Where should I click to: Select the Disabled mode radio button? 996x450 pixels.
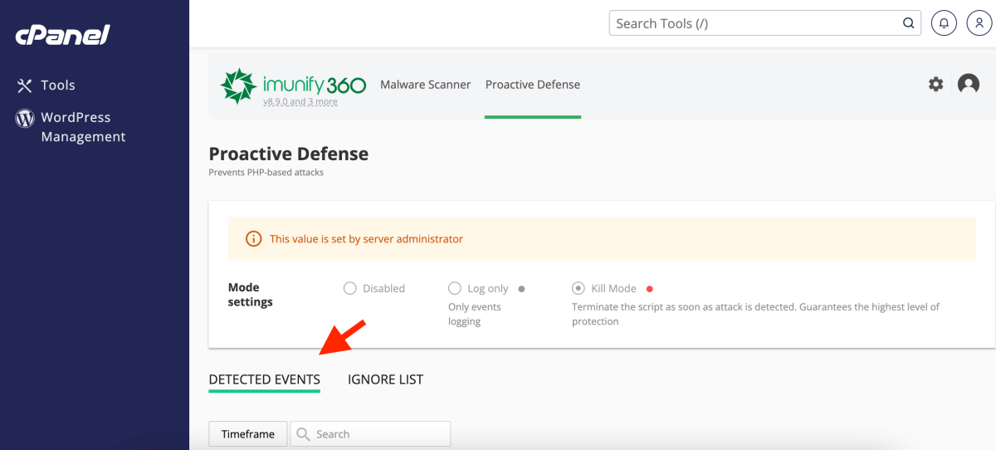349,289
